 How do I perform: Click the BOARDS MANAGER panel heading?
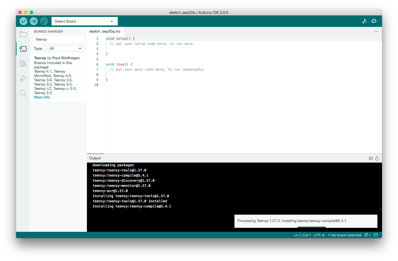[49, 31]
